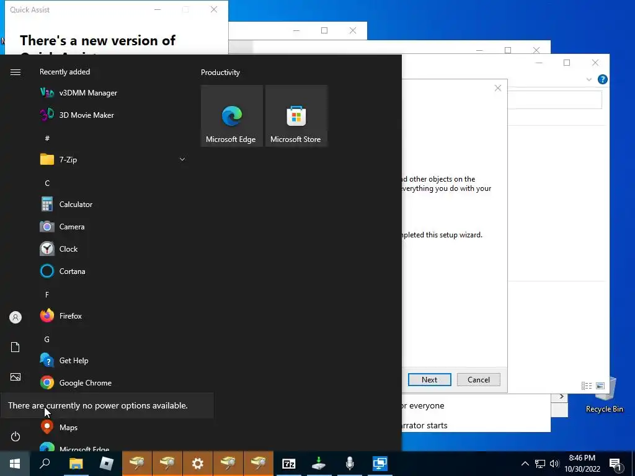Expand the Start menu hamburger button
This screenshot has height=476, width=635.
pos(16,72)
